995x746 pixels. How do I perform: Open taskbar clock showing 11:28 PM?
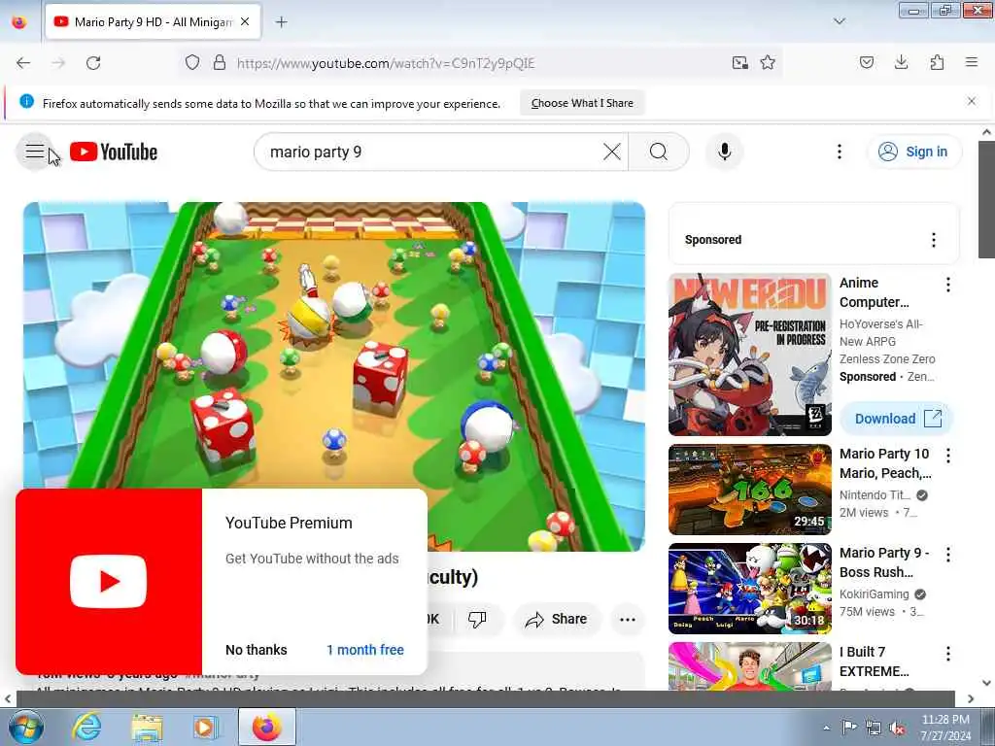click(x=945, y=728)
